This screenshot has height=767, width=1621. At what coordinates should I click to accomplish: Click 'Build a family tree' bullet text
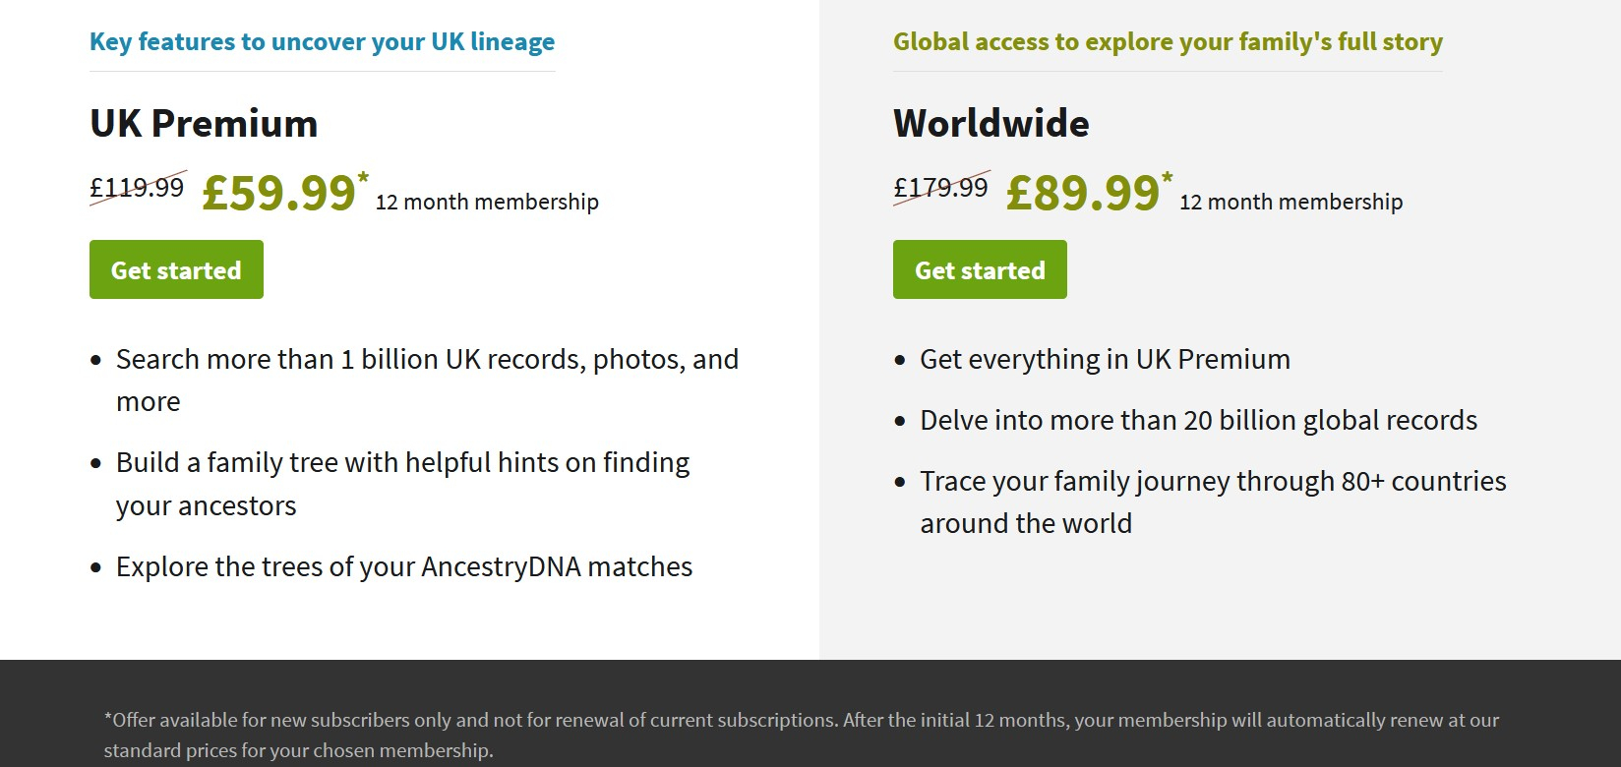click(x=403, y=484)
